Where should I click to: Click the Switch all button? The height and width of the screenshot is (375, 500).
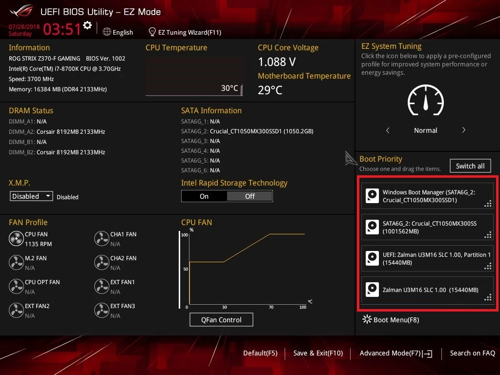click(470, 166)
